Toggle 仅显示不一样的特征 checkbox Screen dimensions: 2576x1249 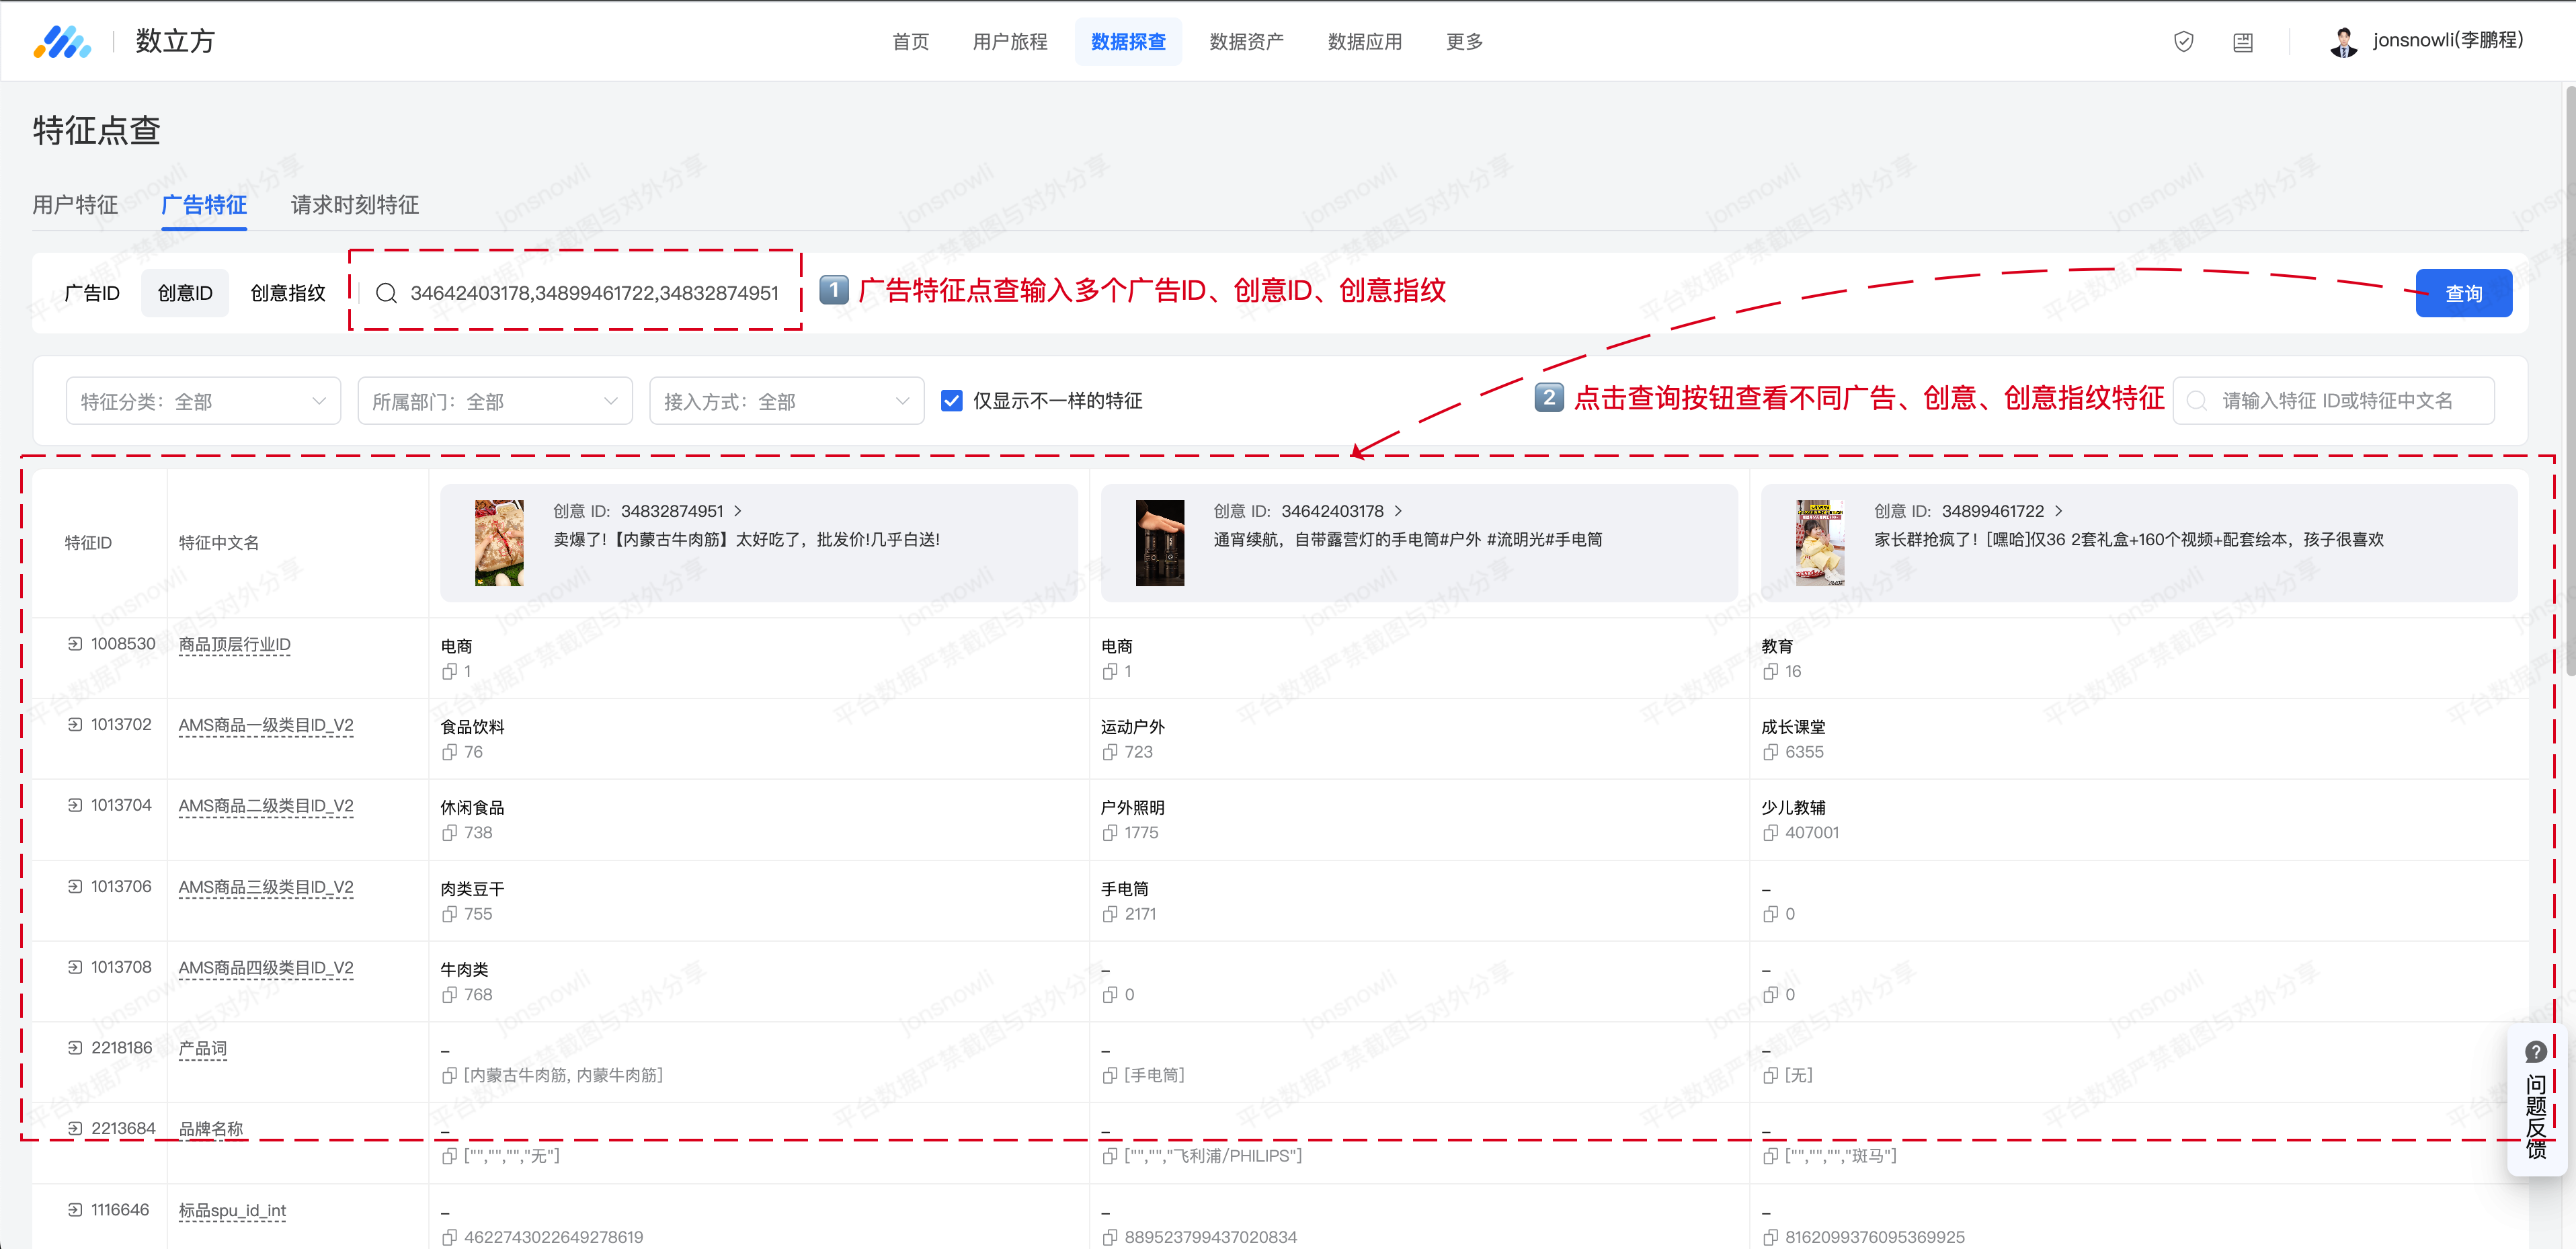951,401
